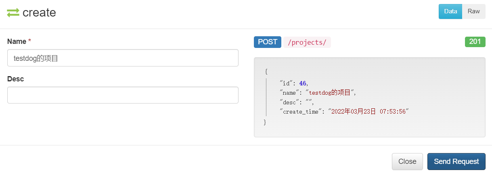Image resolution: width=492 pixels, height=174 pixels.
Task: Close the create dialog using Close button
Action: click(407, 162)
